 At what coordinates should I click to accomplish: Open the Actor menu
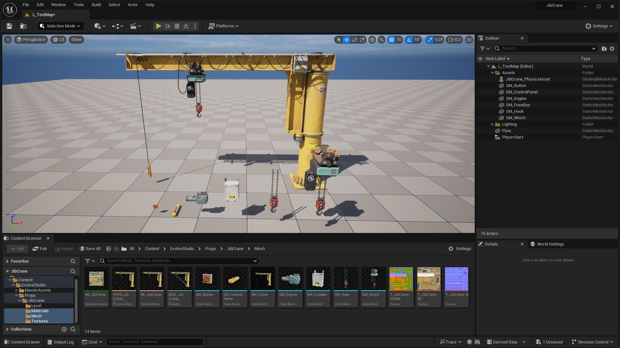pos(133,5)
